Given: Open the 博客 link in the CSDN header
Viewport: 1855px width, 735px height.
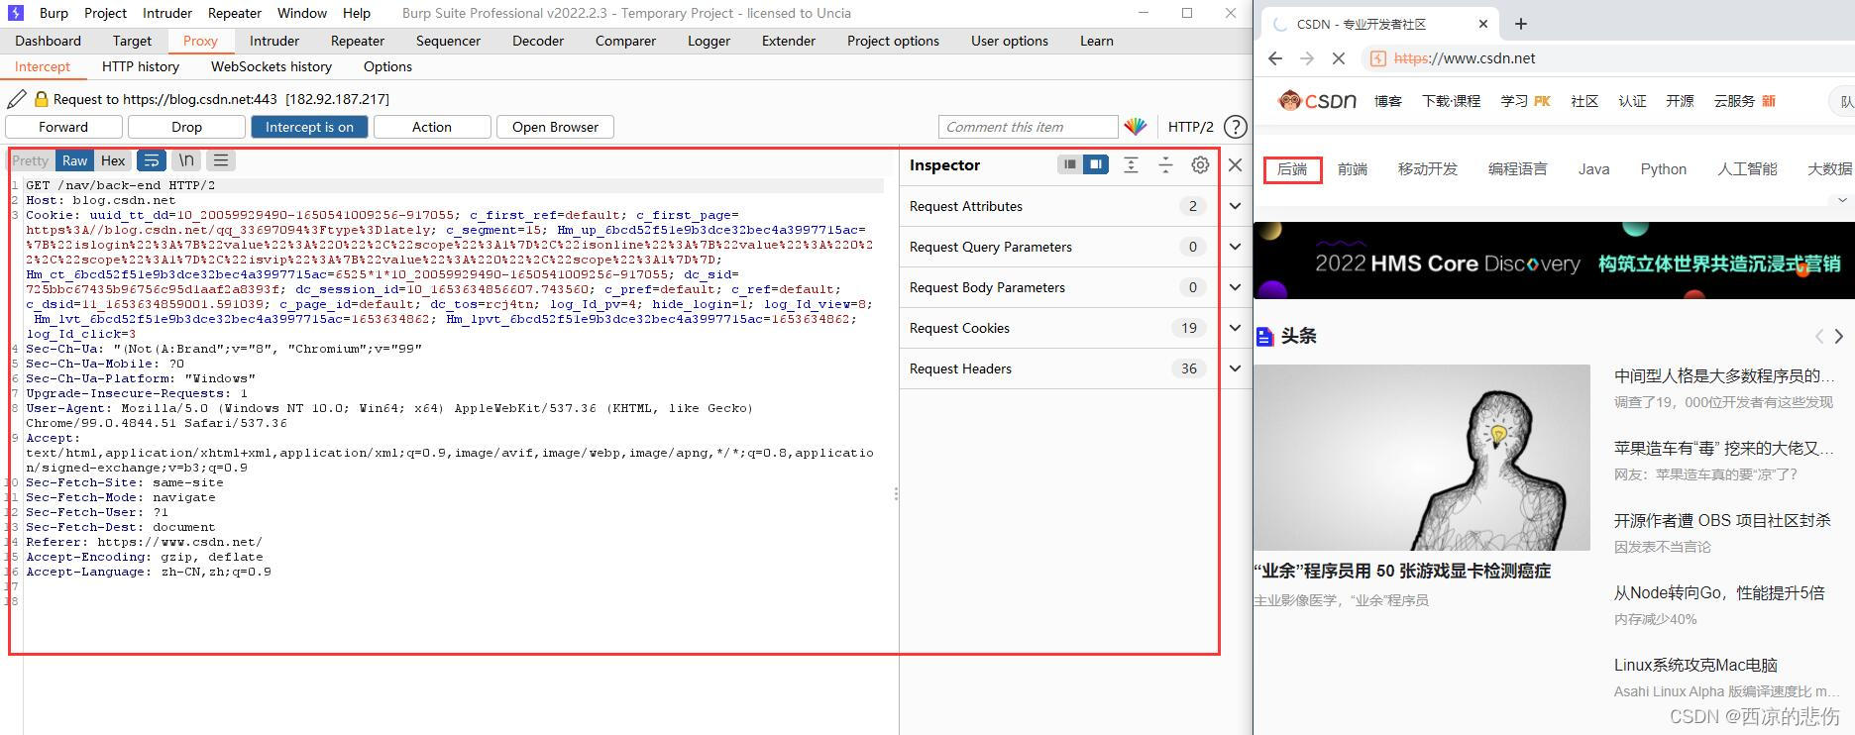Looking at the screenshot, I should point(1387,101).
